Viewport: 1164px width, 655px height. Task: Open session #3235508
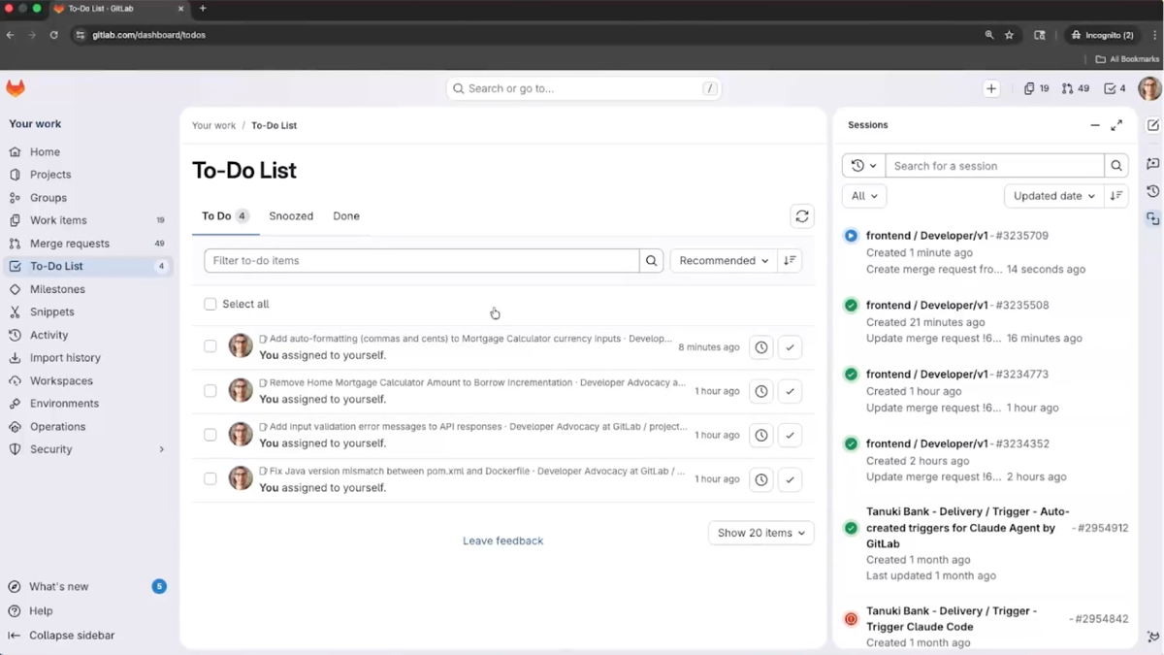pos(986,322)
